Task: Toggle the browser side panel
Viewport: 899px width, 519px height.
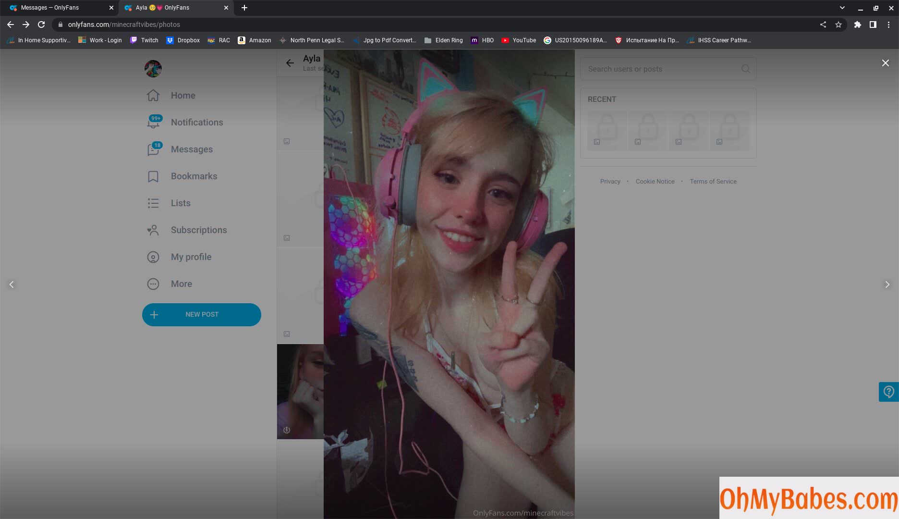Action: [x=873, y=25]
